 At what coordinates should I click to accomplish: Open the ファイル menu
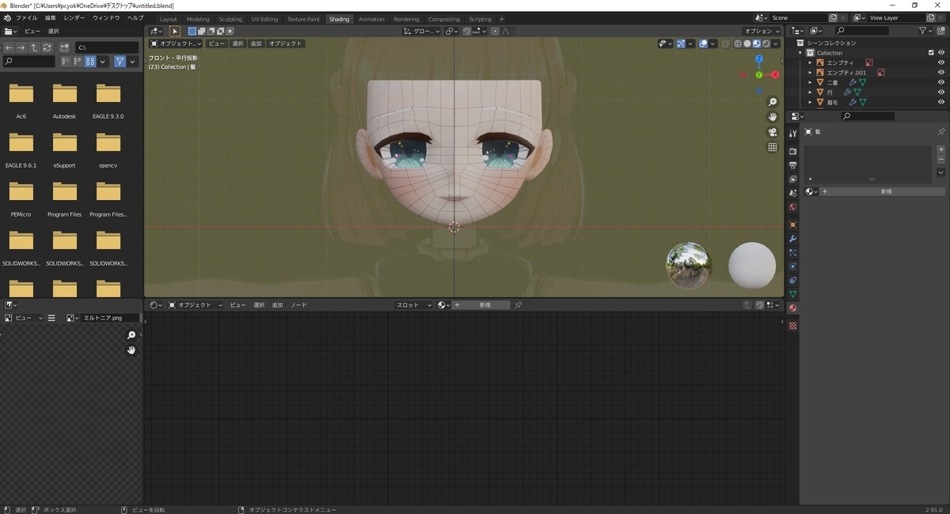26,17
